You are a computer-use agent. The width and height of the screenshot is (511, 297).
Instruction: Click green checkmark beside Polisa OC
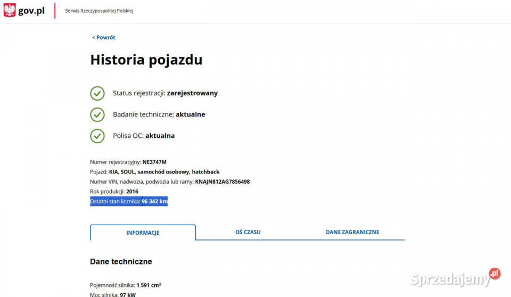(97, 136)
